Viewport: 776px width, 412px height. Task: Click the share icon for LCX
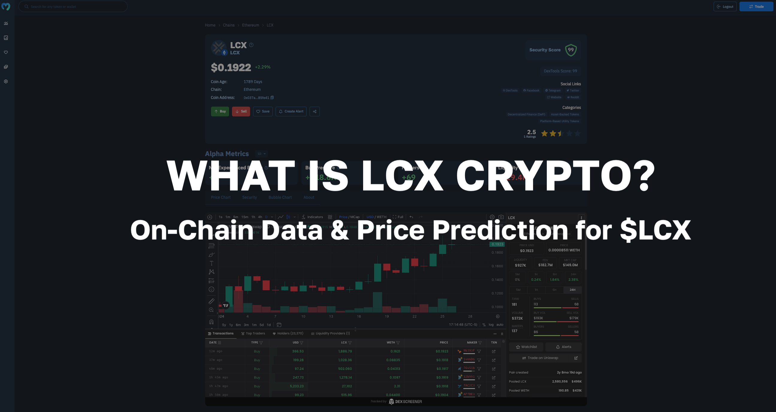pos(315,111)
